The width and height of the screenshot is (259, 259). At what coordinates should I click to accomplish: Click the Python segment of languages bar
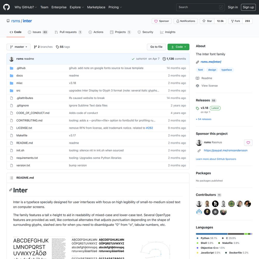pyautogui.click(x=212, y=234)
